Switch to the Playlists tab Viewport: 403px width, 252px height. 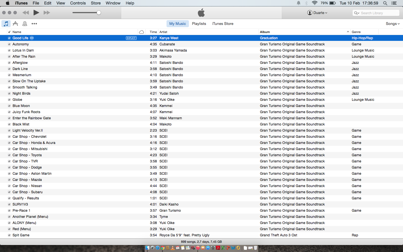click(x=199, y=24)
